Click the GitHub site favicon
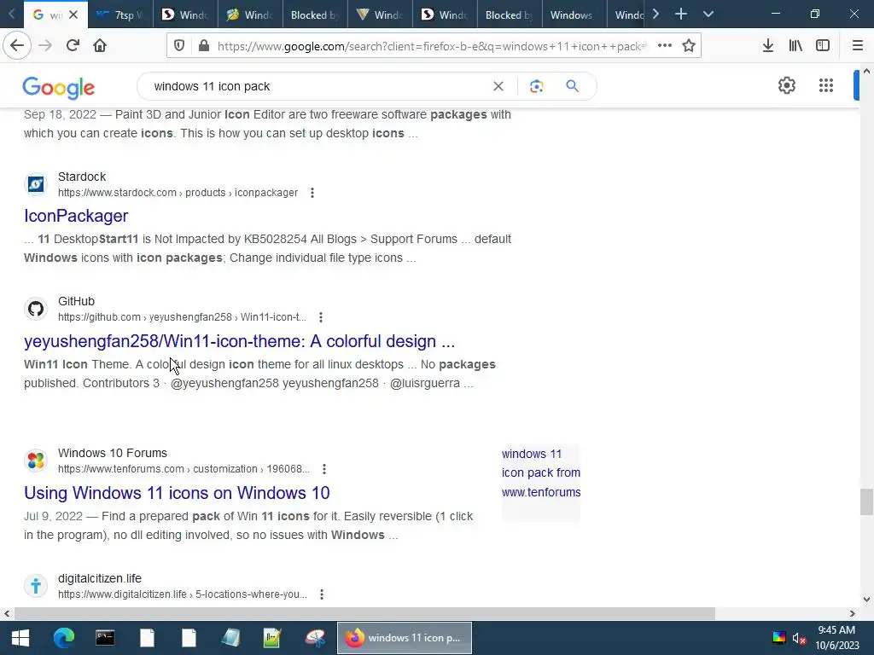 (x=36, y=309)
